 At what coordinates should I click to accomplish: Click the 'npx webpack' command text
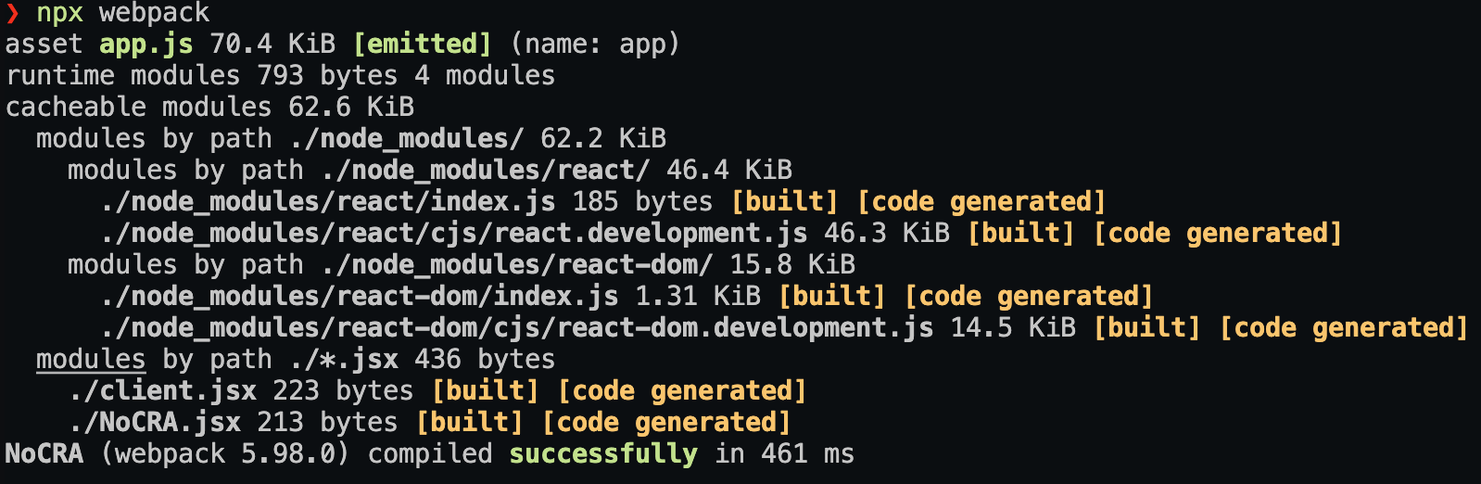click(x=123, y=14)
